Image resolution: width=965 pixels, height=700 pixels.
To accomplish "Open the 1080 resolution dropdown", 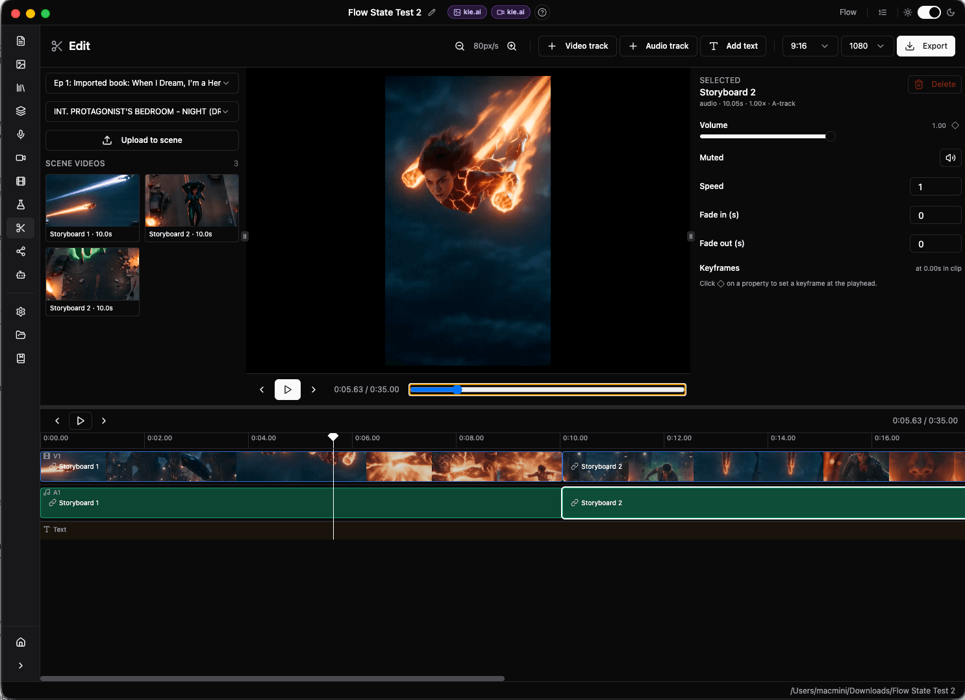I will click(x=868, y=46).
